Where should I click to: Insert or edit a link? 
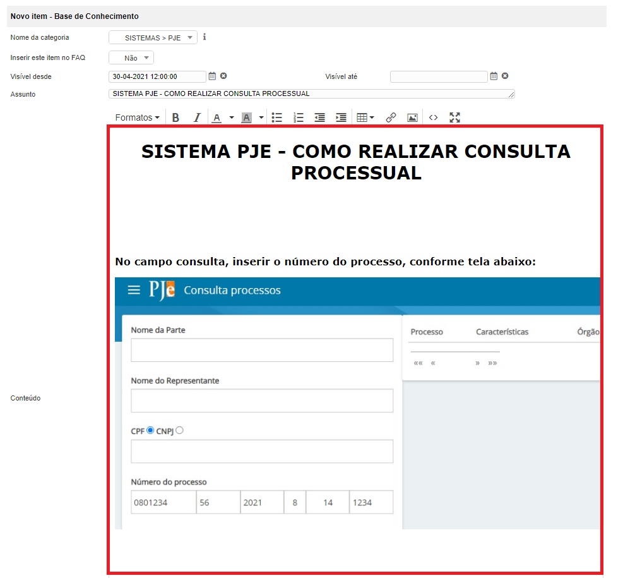(x=391, y=117)
